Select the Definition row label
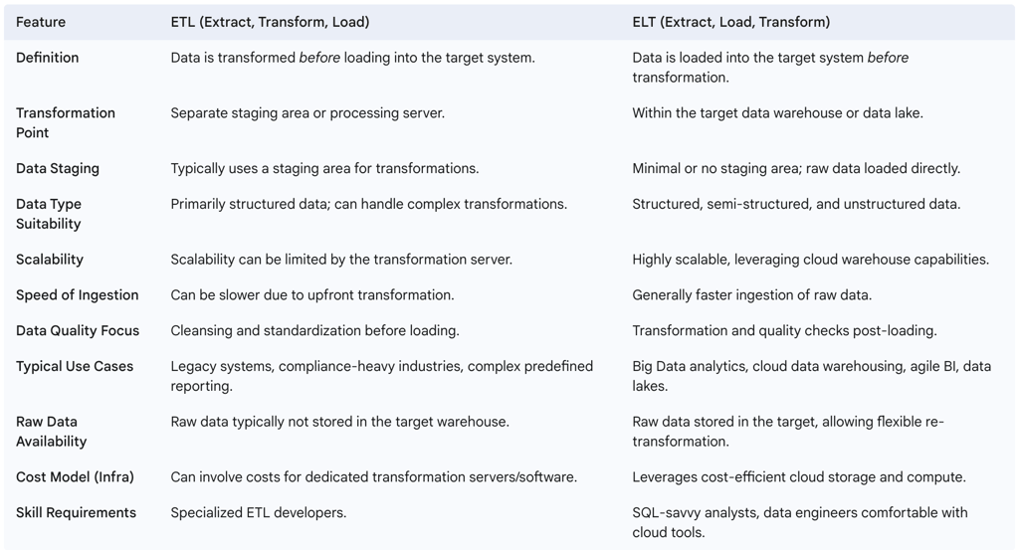The height and width of the screenshot is (550, 1019). coord(48,58)
